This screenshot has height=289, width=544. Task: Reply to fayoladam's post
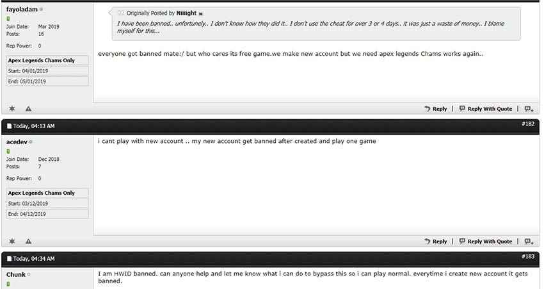[436, 109]
